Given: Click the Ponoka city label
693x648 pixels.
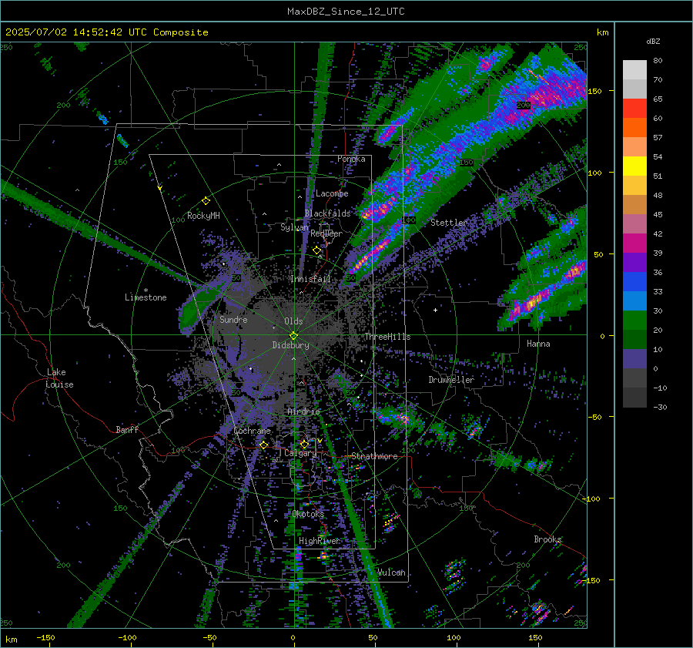Looking at the screenshot, I should (351, 159).
